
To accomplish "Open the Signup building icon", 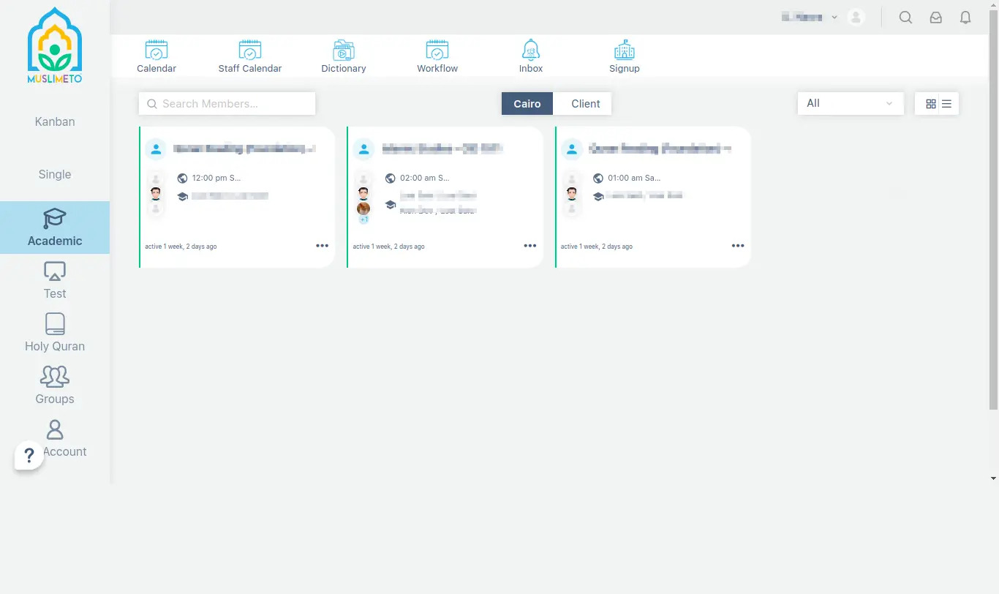I will coord(624,50).
